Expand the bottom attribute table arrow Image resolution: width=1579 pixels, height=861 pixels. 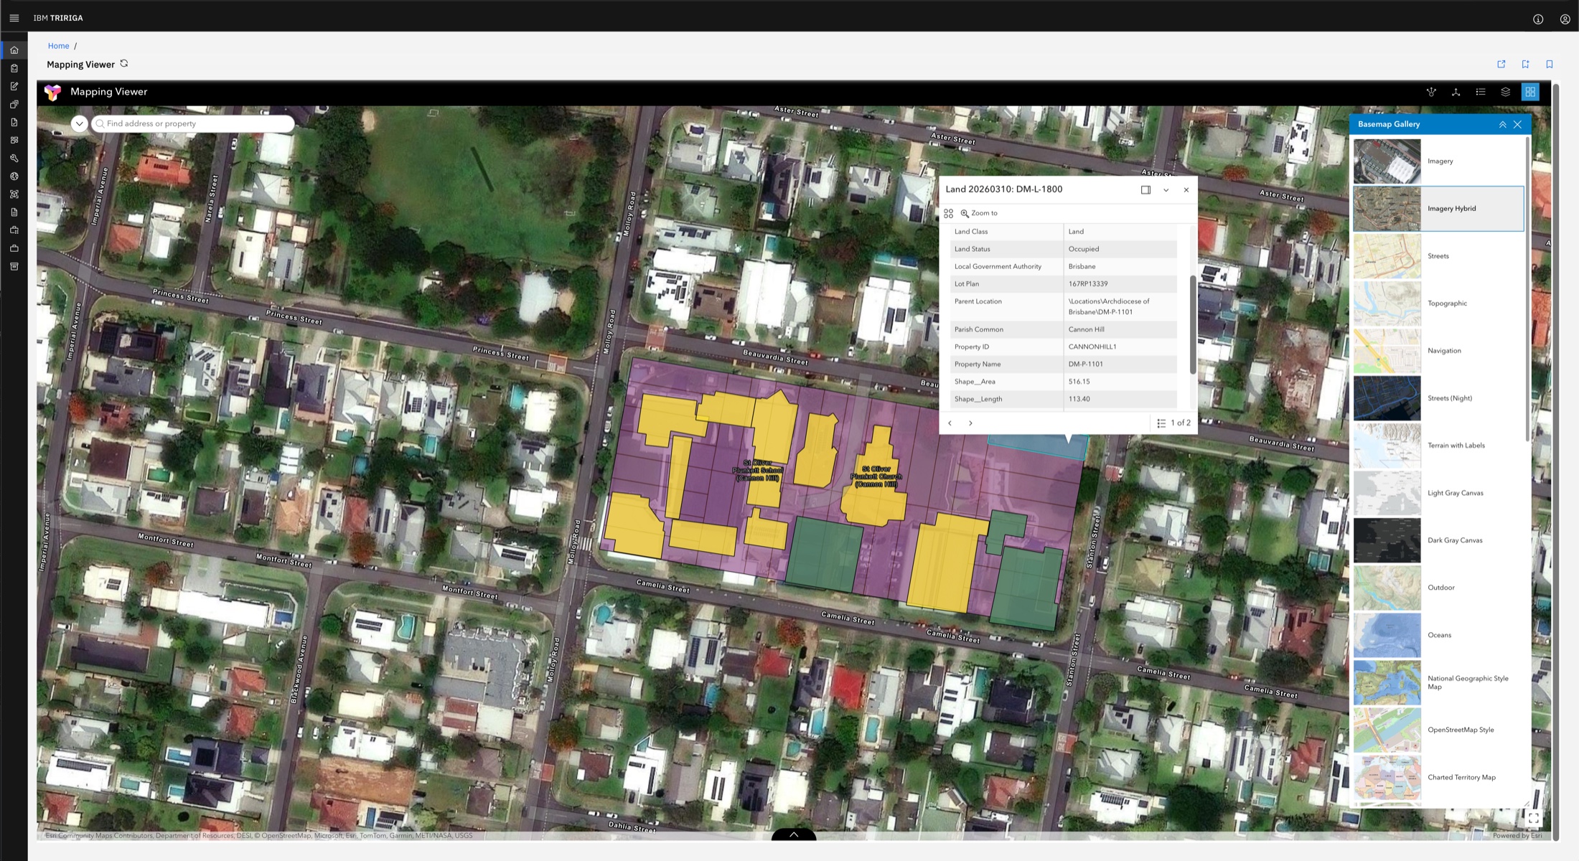tap(794, 834)
